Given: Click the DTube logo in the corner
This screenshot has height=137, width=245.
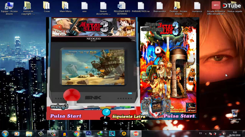Looking at the screenshot, I should [x=232, y=6].
